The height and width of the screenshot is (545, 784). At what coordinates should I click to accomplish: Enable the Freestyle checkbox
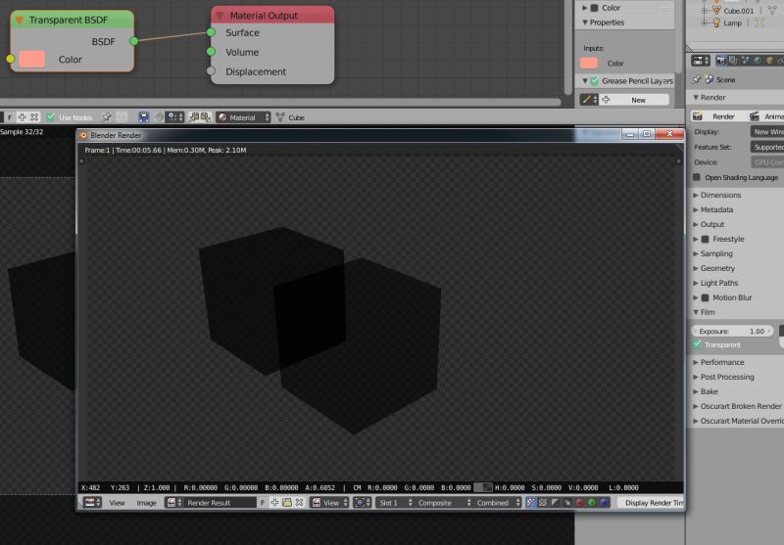[705, 239]
